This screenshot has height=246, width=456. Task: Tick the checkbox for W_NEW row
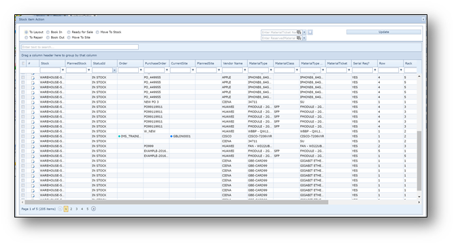pyautogui.click(x=23, y=131)
